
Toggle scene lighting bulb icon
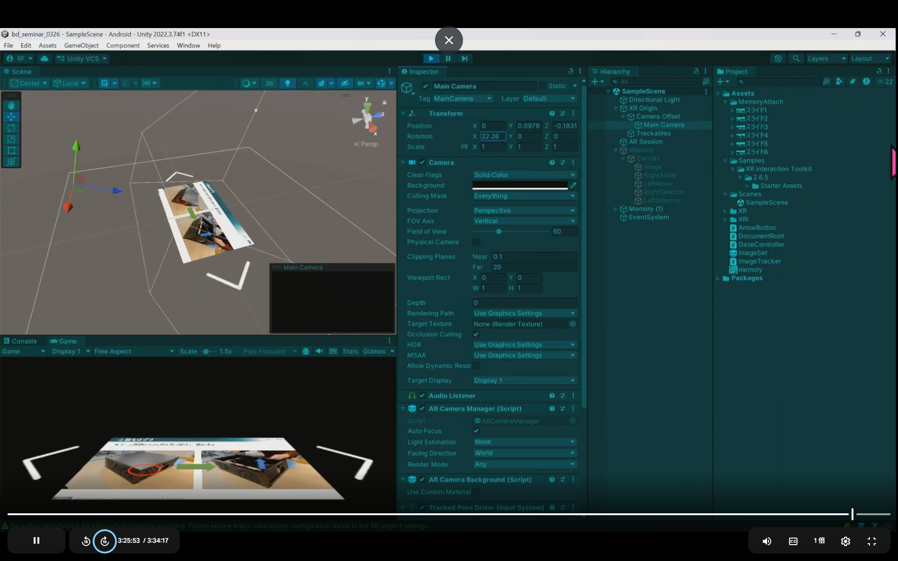[287, 83]
